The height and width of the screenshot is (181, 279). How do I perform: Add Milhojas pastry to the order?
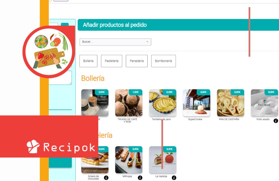click(x=129, y=160)
